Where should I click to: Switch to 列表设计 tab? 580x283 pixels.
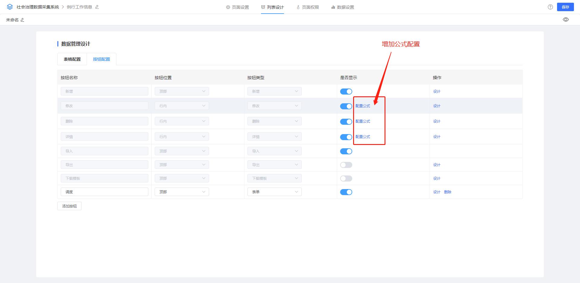[x=272, y=7]
